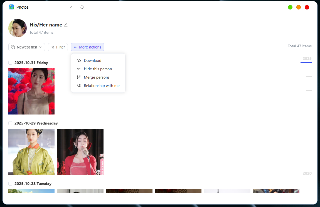Tick the 2025-10-28 Tuesday checkbox
Image resolution: width=320 pixels, height=207 pixels.
pyautogui.click(x=10, y=184)
